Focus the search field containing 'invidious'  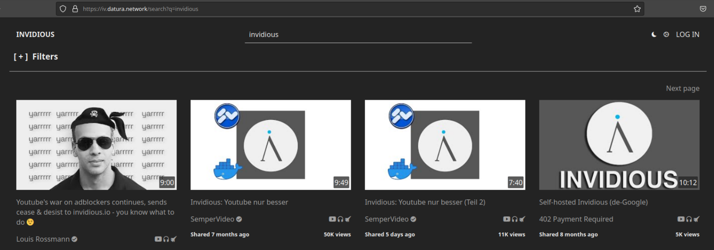tap(358, 34)
